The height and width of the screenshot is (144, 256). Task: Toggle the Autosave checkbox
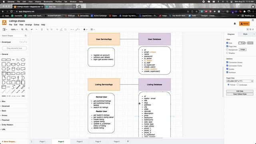point(227,72)
